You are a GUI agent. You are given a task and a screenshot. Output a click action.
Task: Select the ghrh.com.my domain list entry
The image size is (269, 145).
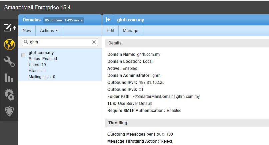60,64
